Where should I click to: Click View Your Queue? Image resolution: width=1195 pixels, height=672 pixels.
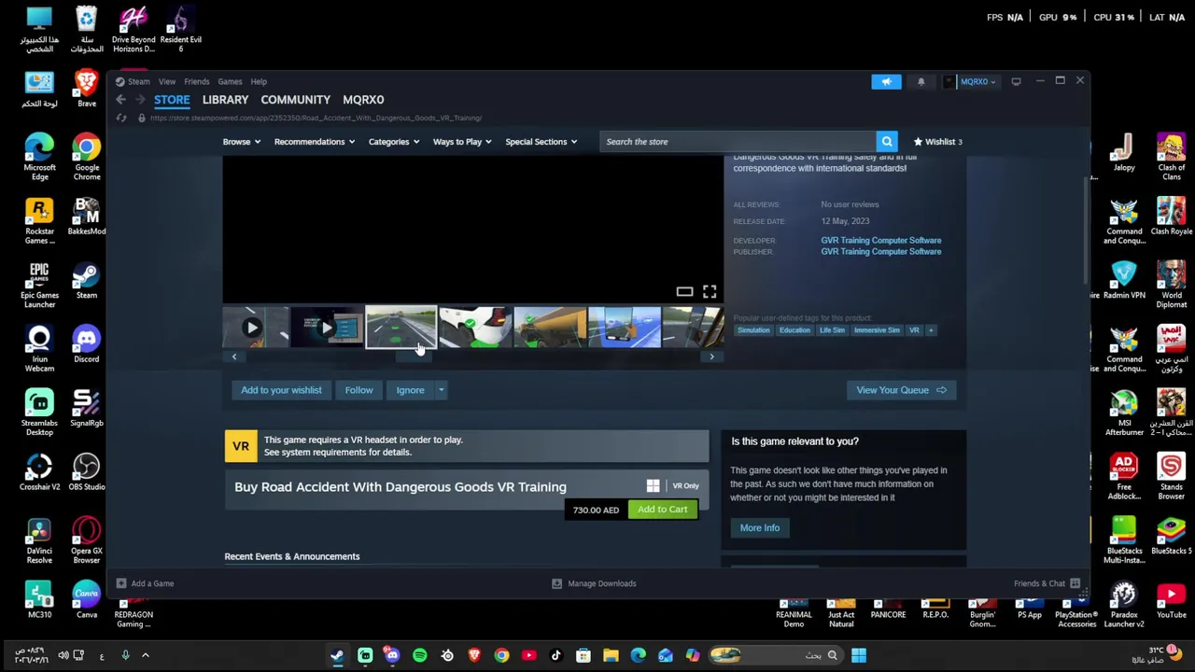(901, 390)
